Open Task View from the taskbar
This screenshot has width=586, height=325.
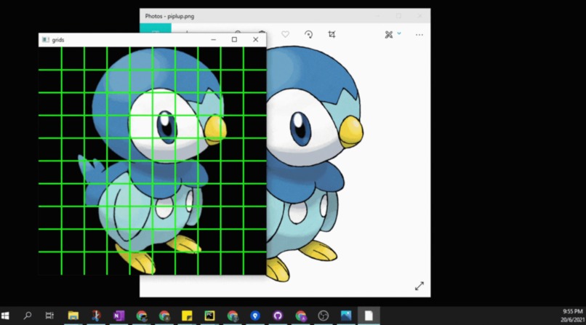49,316
